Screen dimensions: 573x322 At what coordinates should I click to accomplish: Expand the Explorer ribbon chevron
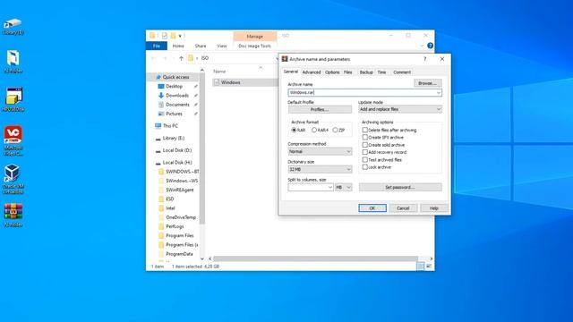[x=422, y=46]
